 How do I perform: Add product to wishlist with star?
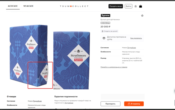tap(142, 16)
